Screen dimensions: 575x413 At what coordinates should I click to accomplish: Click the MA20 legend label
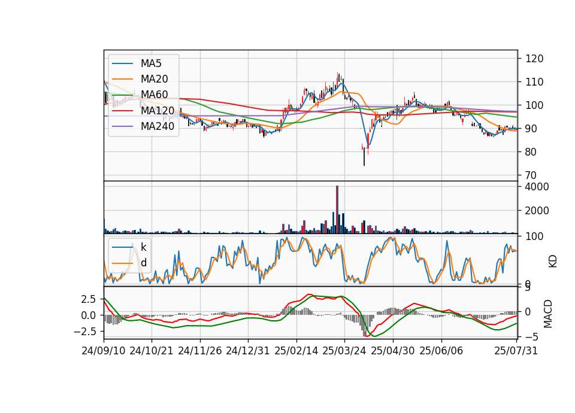155,79
